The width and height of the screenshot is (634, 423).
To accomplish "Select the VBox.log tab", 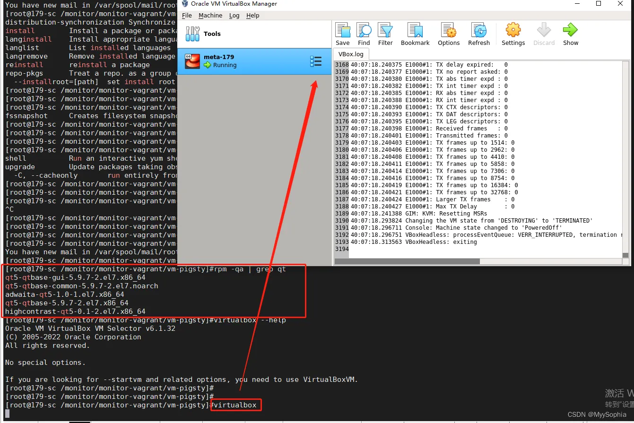I will click(x=351, y=54).
